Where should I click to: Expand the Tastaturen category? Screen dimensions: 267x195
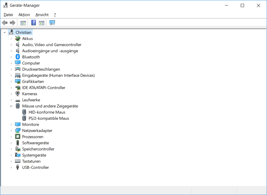pos(11,161)
